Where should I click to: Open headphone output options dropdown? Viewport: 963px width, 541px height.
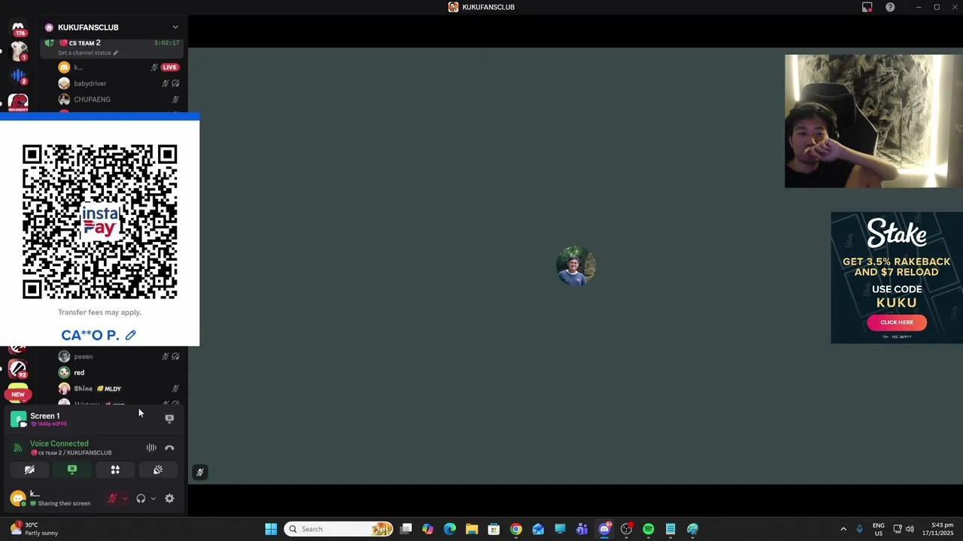153,498
